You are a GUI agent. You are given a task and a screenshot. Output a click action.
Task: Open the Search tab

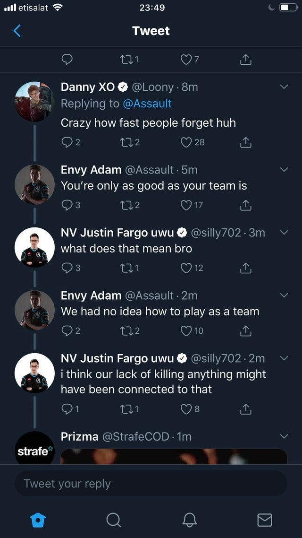(113, 520)
